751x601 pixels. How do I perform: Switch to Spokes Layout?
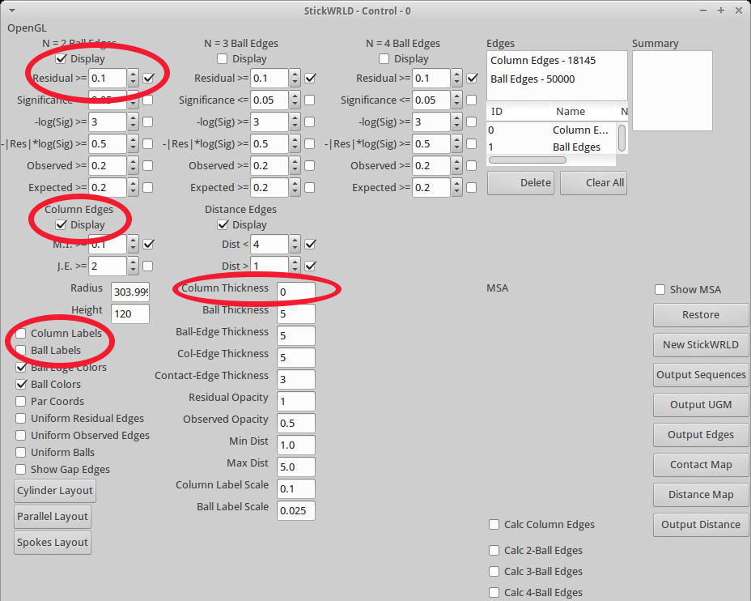pos(53,543)
